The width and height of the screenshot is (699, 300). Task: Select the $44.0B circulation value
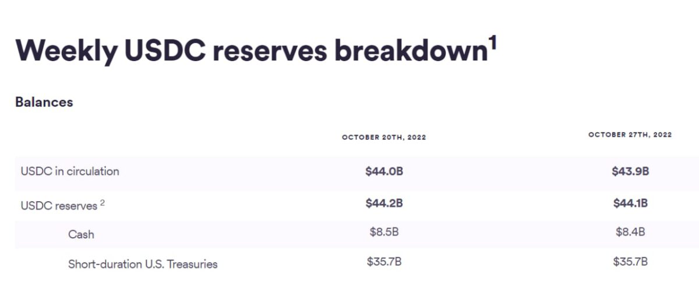pyautogui.click(x=384, y=172)
